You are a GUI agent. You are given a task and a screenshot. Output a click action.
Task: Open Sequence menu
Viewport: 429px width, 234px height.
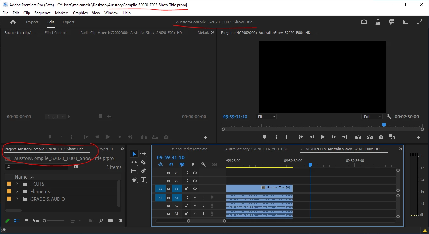pos(42,13)
